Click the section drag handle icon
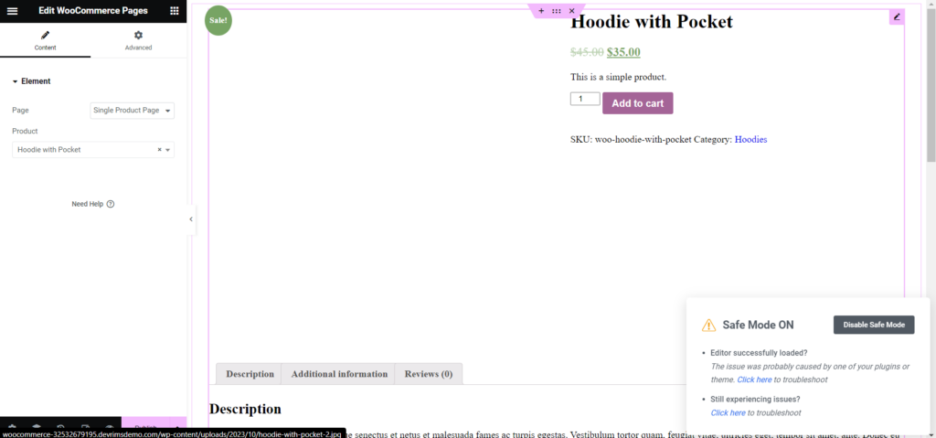Image resolution: width=936 pixels, height=438 pixels. click(x=557, y=11)
